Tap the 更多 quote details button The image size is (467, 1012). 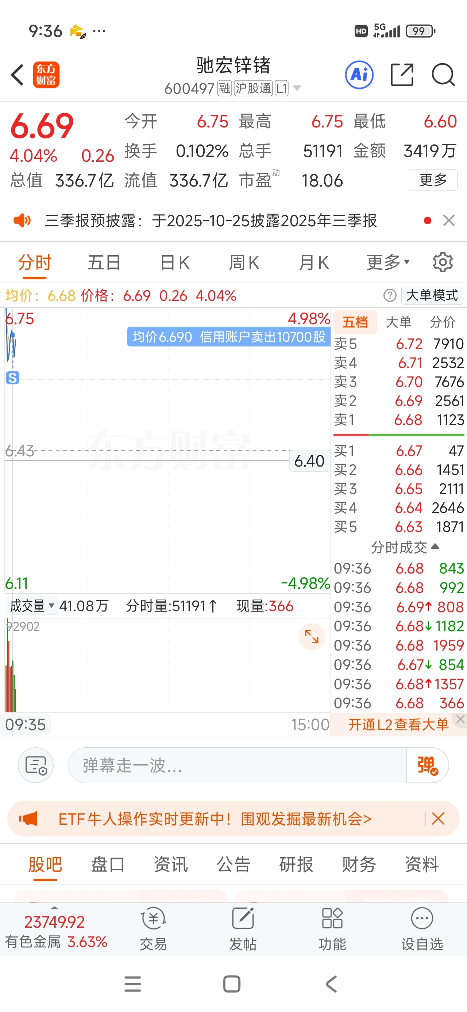click(x=433, y=180)
